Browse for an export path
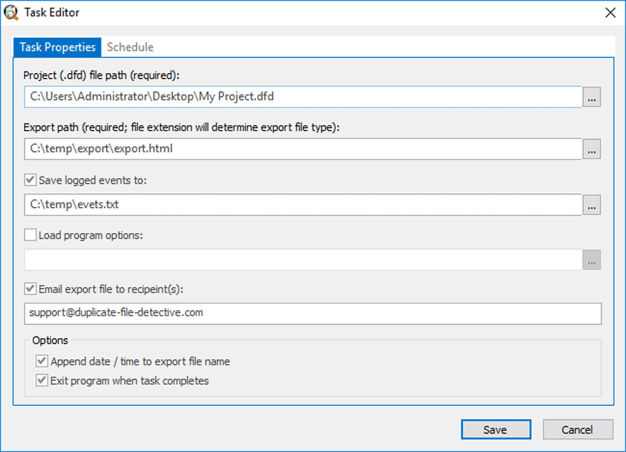The width and height of the screenshot is (626, 452). (592, 150)
